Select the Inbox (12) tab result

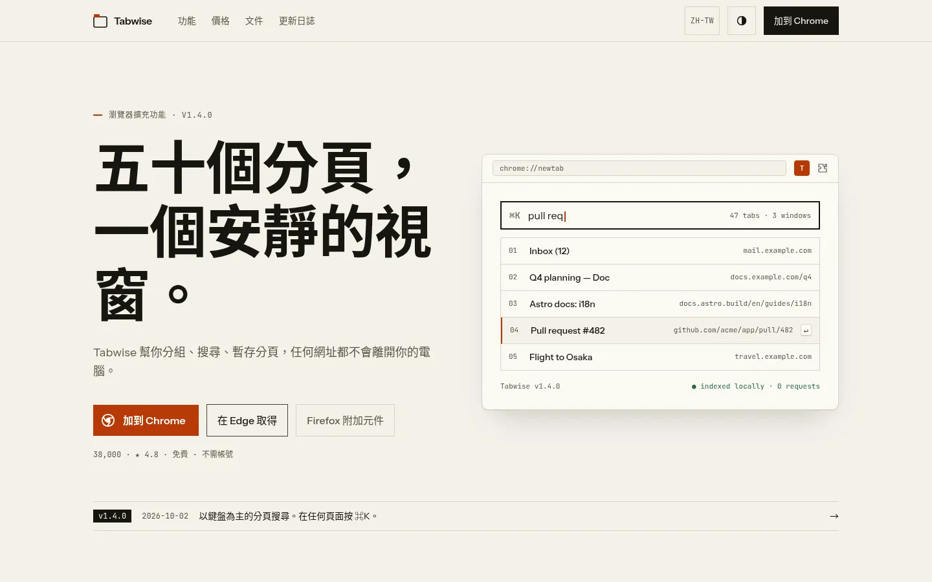click(660, 251)
